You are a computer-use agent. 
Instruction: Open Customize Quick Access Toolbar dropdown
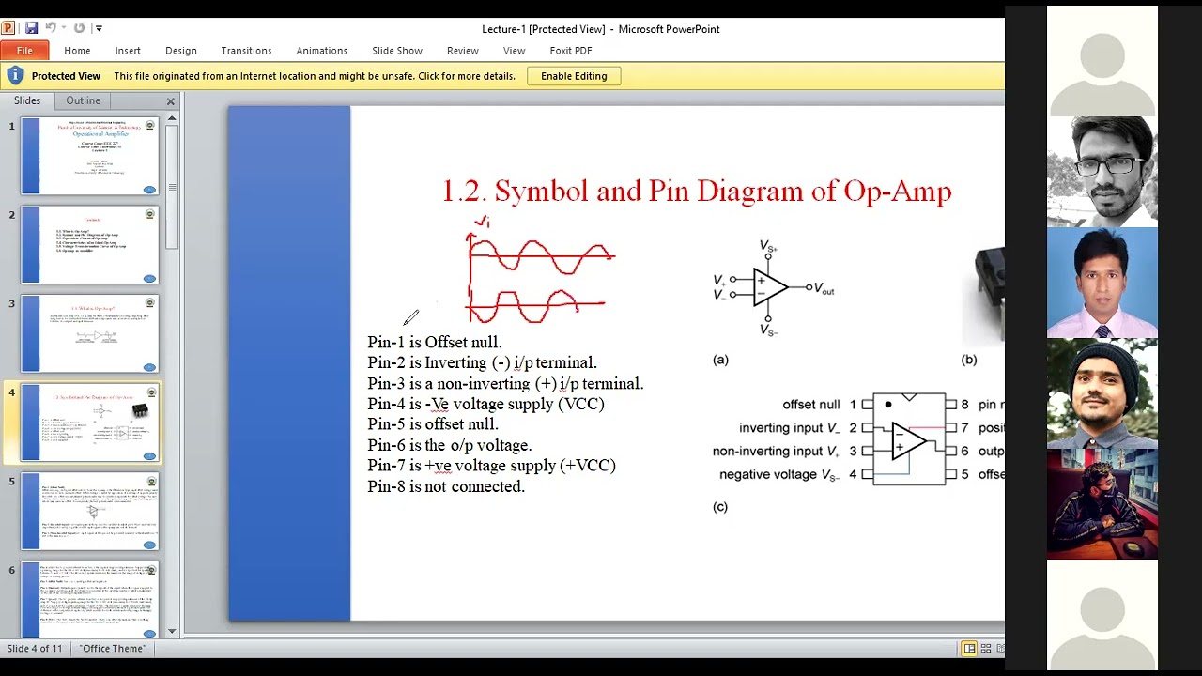click(x=99, y=28)
